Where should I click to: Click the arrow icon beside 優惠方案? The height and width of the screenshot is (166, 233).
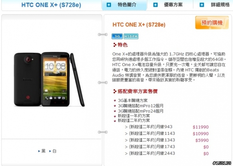pyautogui.click(x=155, y=5)
